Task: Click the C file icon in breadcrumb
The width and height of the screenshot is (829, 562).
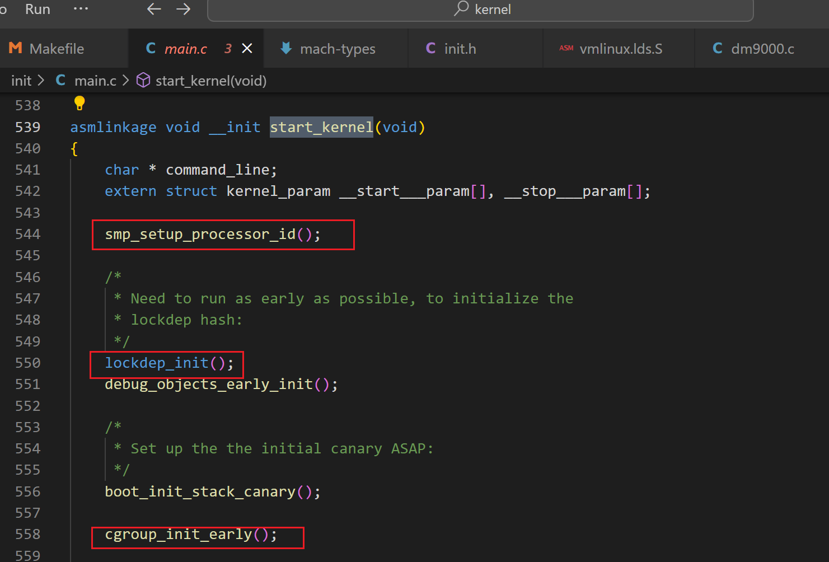Action: click(x=60, y=80)
